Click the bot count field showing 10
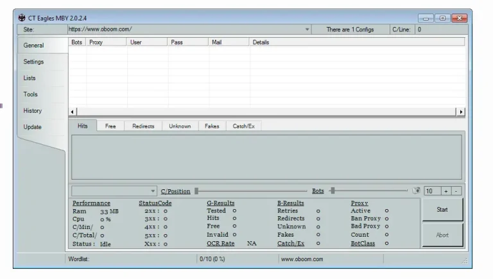 coord(432,191)
